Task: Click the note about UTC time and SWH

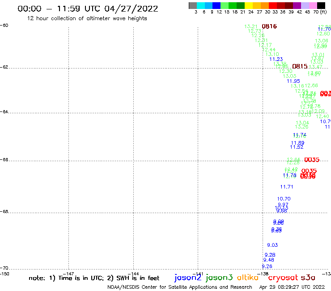Action: click(x=94, y=278)
